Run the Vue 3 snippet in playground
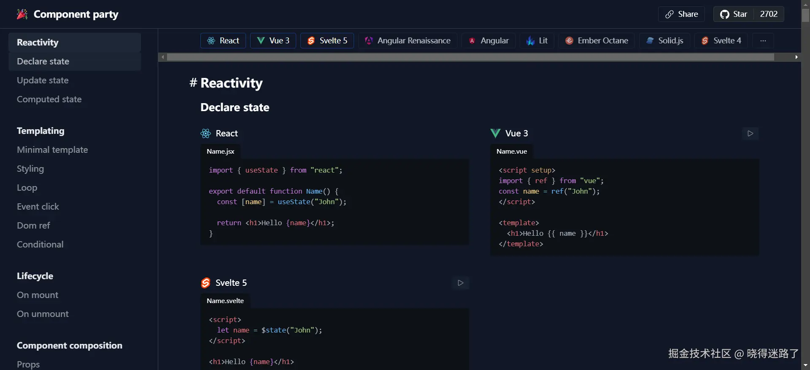This screenshot has height=370, width=810. 750,133
